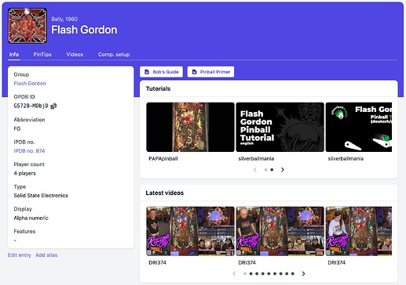
Task: Select the last latest videos pagination dot
Action: [x=293, y=273]
